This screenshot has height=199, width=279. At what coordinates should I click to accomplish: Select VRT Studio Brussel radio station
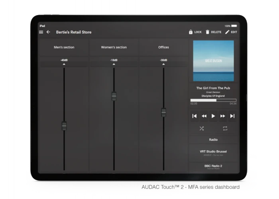[x=213, y=153]
